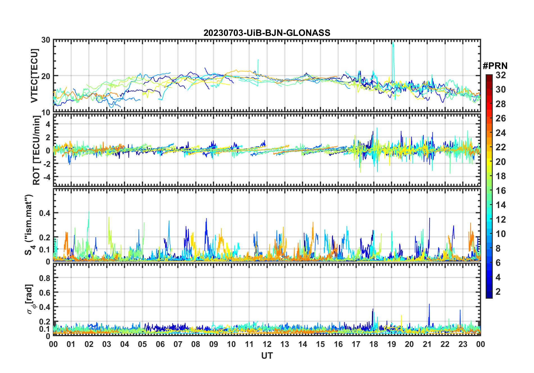The height and width of the screenshot is (373, 534).
Task: Pick colorbar tick label 10
Action: (x=501, y=234)
